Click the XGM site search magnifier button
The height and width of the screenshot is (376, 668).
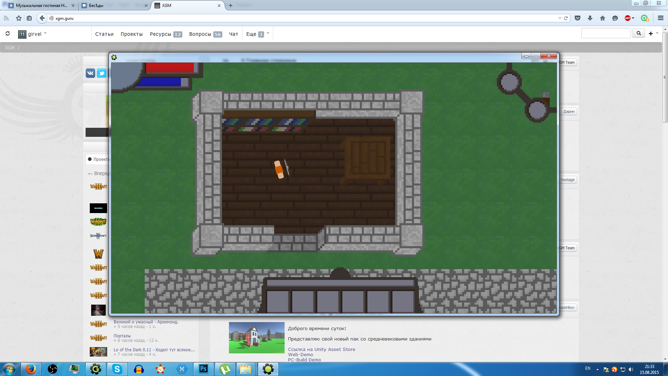pos(638,33)
